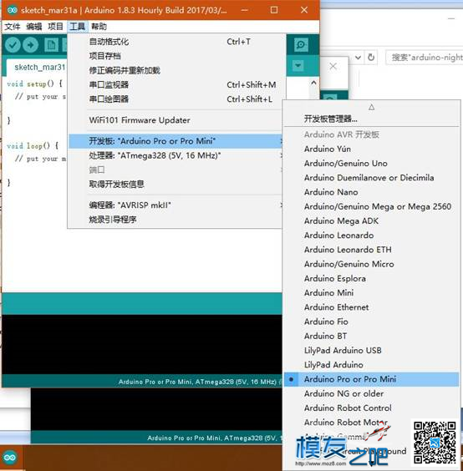The height and width of the screenshot is (471, 463).
Task: Choose 烧录引导程序 menu entry
Action: pos(175,220)
